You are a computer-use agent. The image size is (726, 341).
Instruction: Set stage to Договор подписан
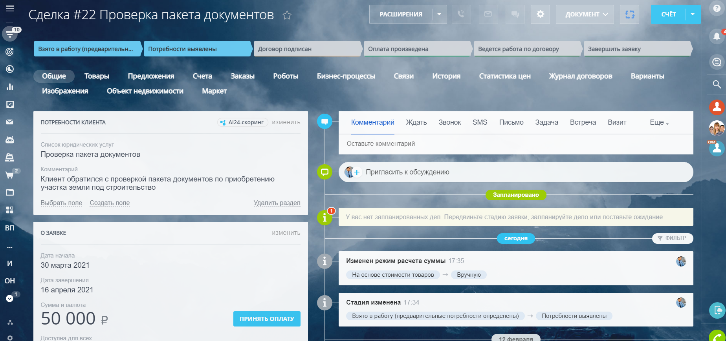pos(306,49)
